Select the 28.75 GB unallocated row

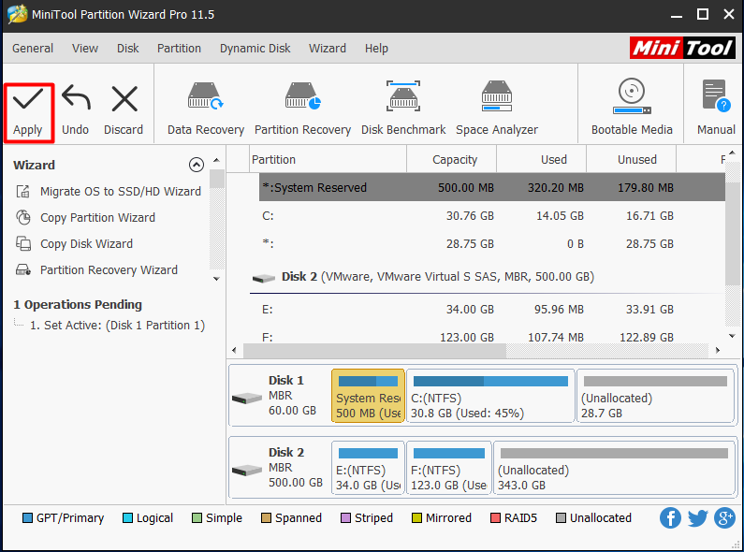point(491,244)
